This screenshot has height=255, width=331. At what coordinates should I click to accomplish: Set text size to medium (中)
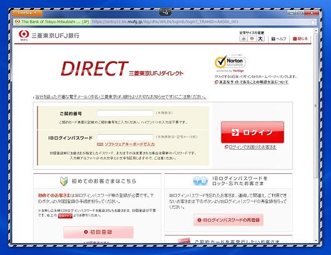pyautogui.click(x=252, y=39)
